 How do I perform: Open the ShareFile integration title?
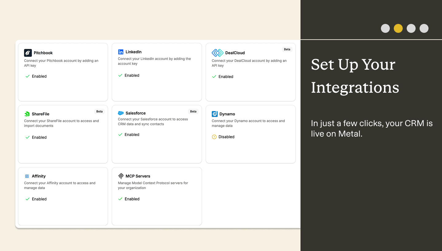click(41, 114)
